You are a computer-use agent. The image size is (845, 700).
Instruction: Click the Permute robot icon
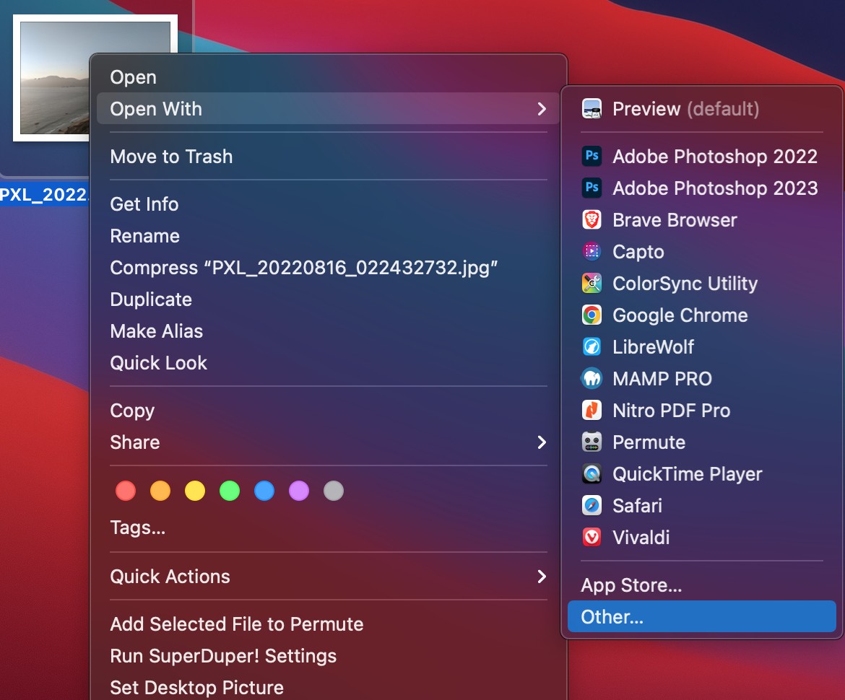pyautogui.click(x=591, y=442)
